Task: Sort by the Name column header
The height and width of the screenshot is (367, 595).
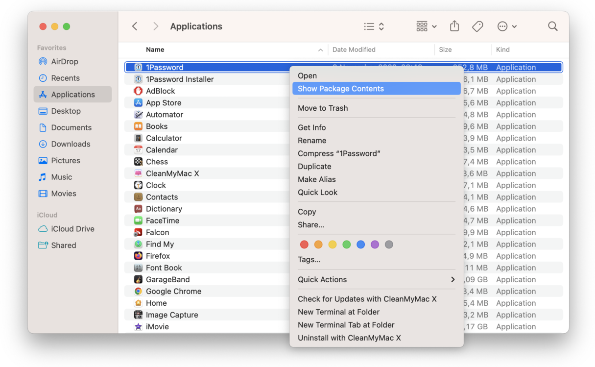Action: (155, 49)
